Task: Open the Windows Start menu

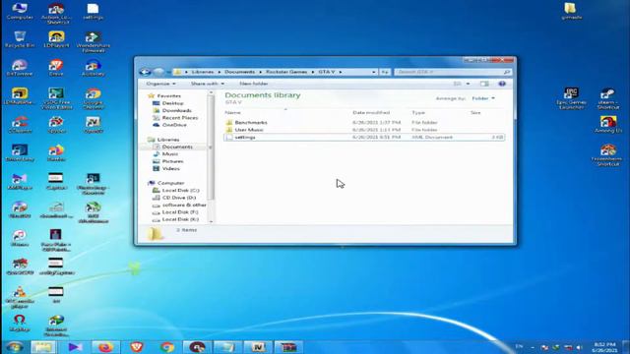Action: [15, 347]
